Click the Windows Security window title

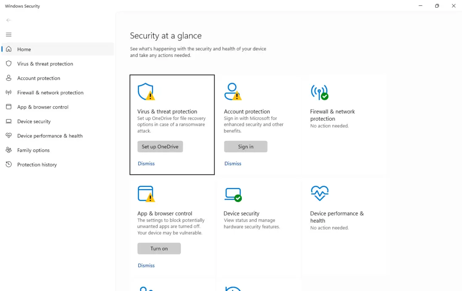click(x=22, y=6)
